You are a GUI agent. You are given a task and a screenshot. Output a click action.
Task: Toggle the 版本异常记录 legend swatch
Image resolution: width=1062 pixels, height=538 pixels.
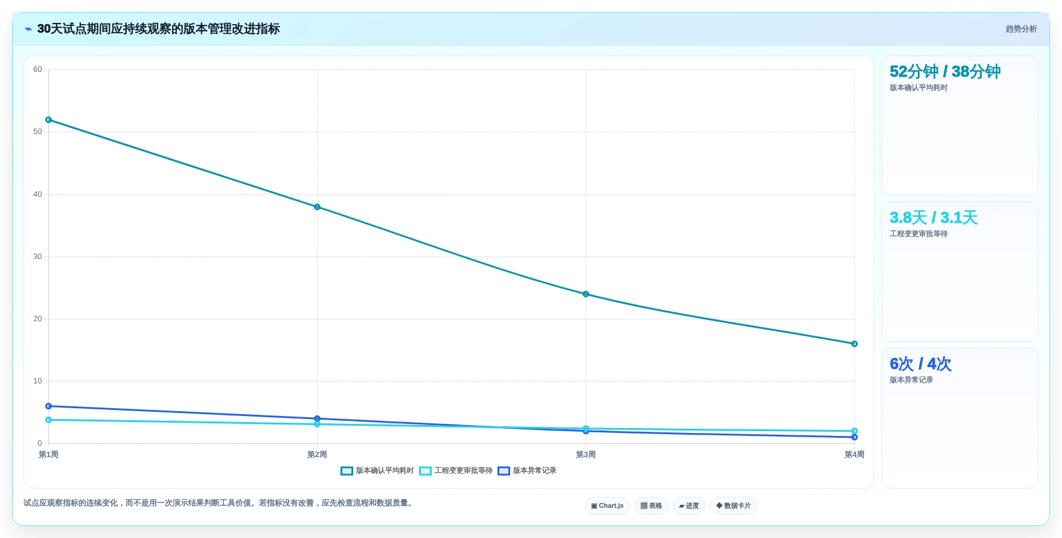[x=504, y=471]
